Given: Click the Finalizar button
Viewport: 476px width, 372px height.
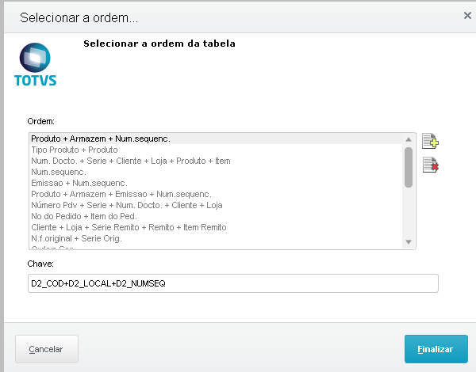Looking at the screenshot, I should pos(436,349).
